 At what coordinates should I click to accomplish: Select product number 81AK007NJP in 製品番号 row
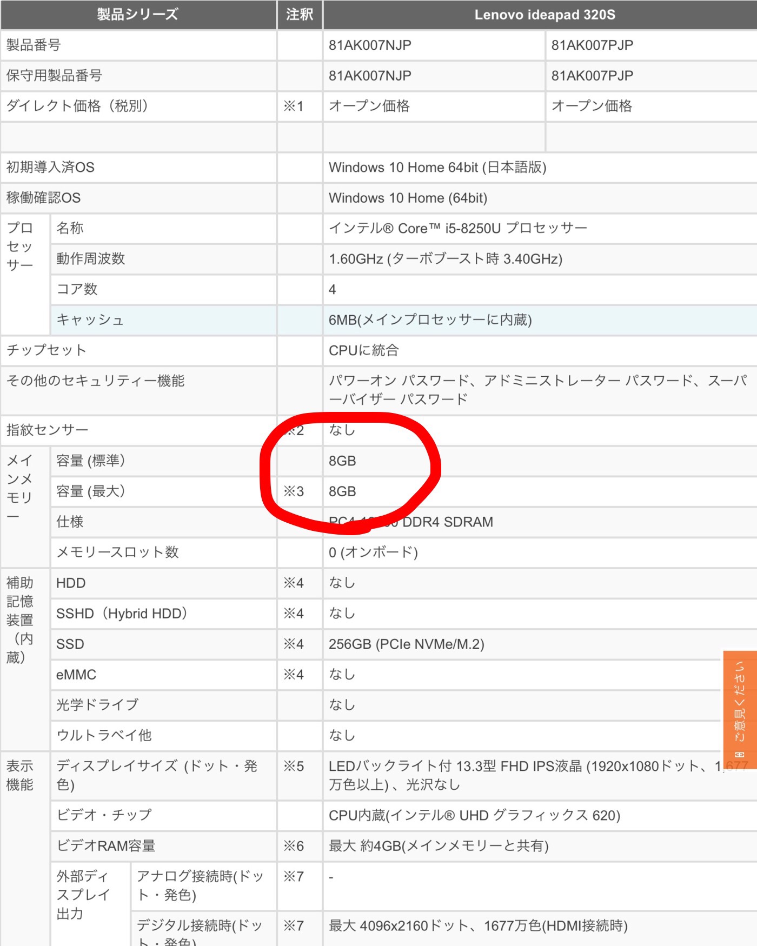pos(370,45)
